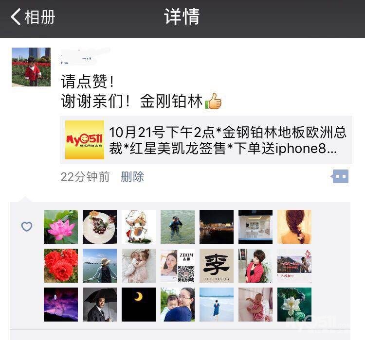
Task: Open the man with umbrella avatar
Action: point(100,305)
